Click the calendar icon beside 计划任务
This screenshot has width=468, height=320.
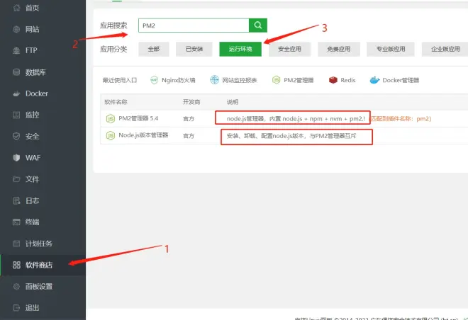pyautogui.click(x=16, y=244)
